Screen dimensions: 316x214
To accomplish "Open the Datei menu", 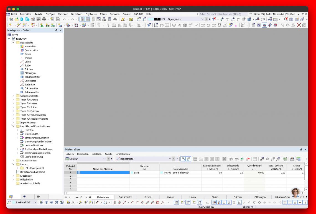I will [14, 14].
